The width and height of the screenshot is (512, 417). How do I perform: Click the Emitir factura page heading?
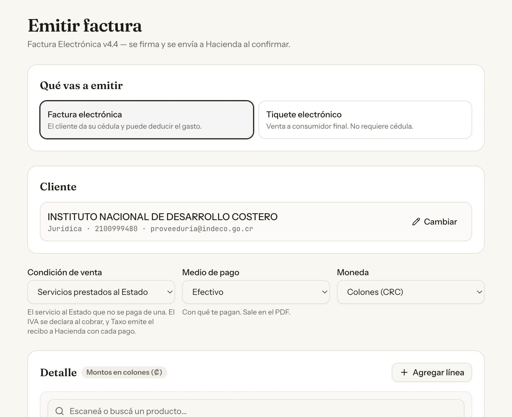coord(85,26)
